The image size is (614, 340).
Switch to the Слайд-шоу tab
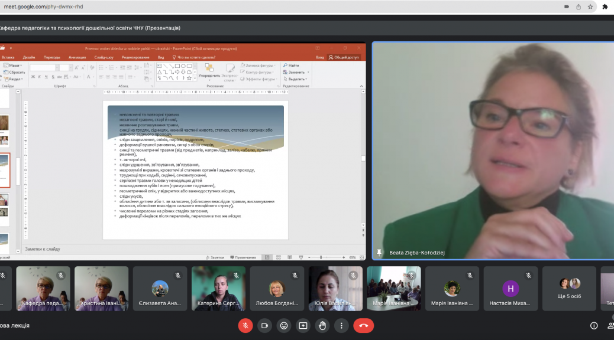click(x=104, y=57)
